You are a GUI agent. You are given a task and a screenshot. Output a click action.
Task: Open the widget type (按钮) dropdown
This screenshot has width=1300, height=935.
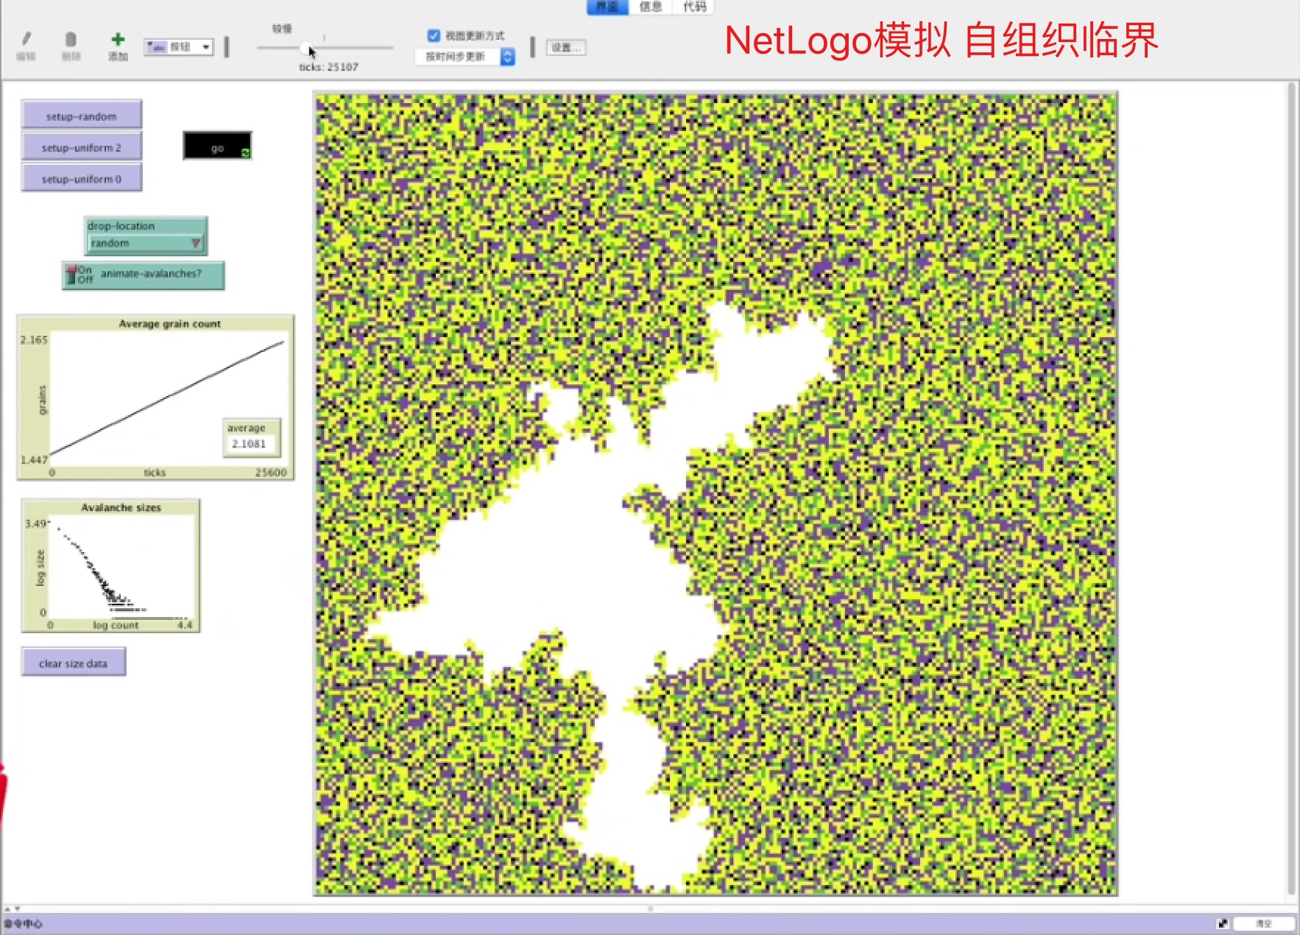(x=179, y=47)
